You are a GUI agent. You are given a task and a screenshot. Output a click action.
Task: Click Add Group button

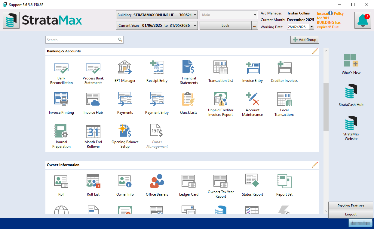coord(305,40)
